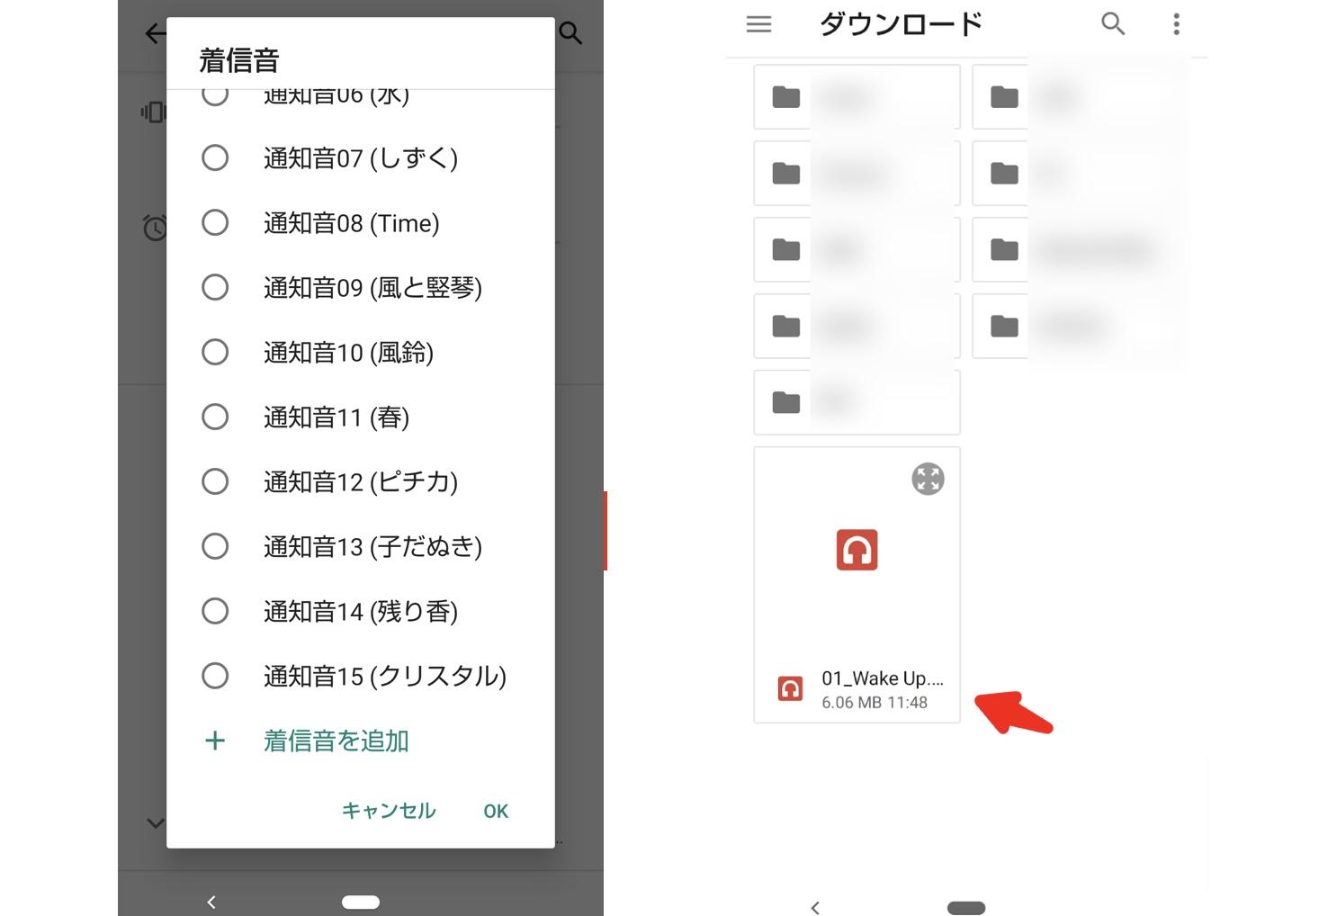Click the 6.06 MB 11:48 file details

coord(875,703)
